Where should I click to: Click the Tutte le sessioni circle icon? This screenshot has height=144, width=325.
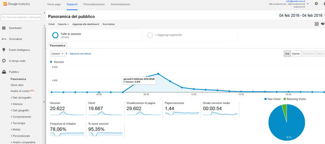(x=55, y=35)
